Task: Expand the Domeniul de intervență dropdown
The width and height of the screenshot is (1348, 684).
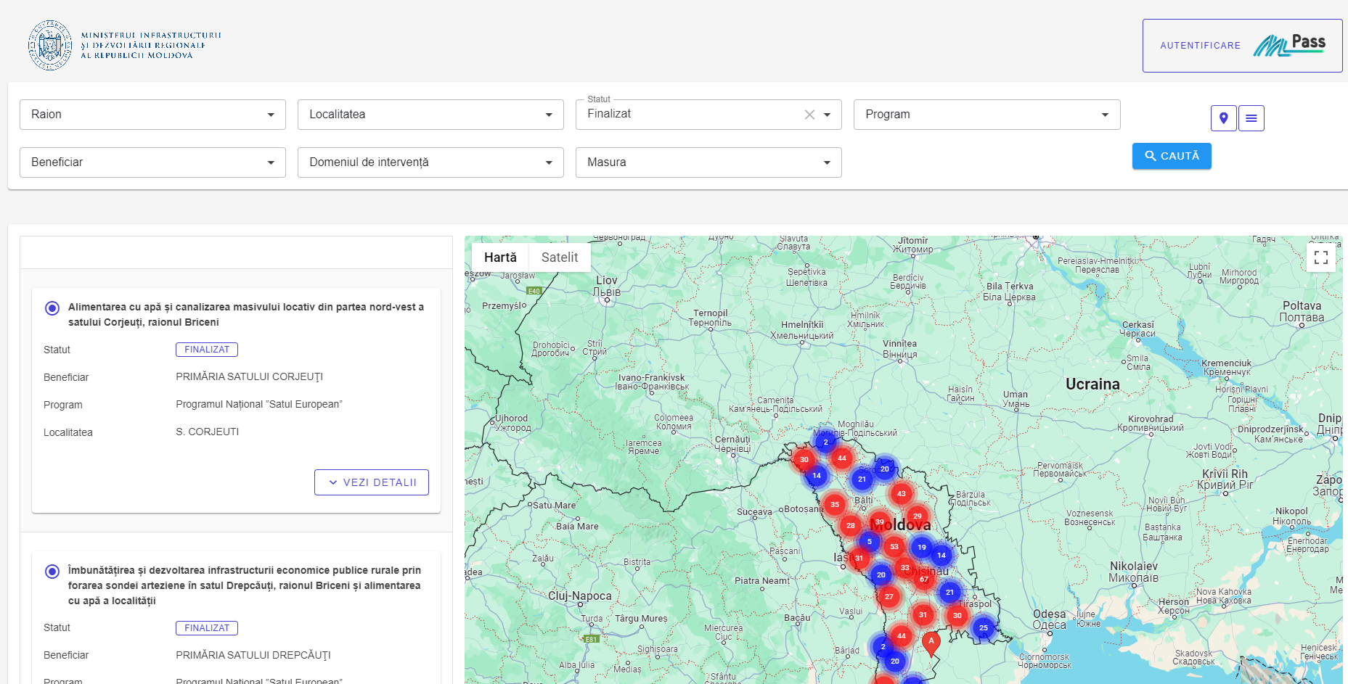Action: 430,162
